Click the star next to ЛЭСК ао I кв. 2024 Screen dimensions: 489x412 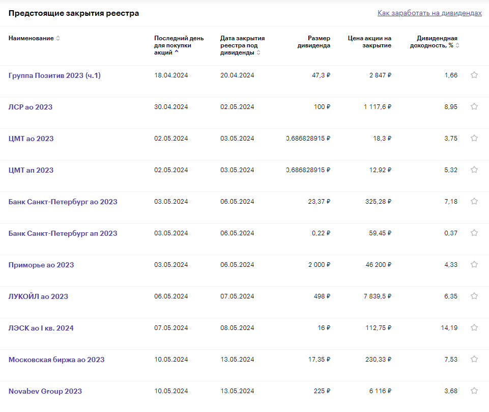(x=474, y=328)
